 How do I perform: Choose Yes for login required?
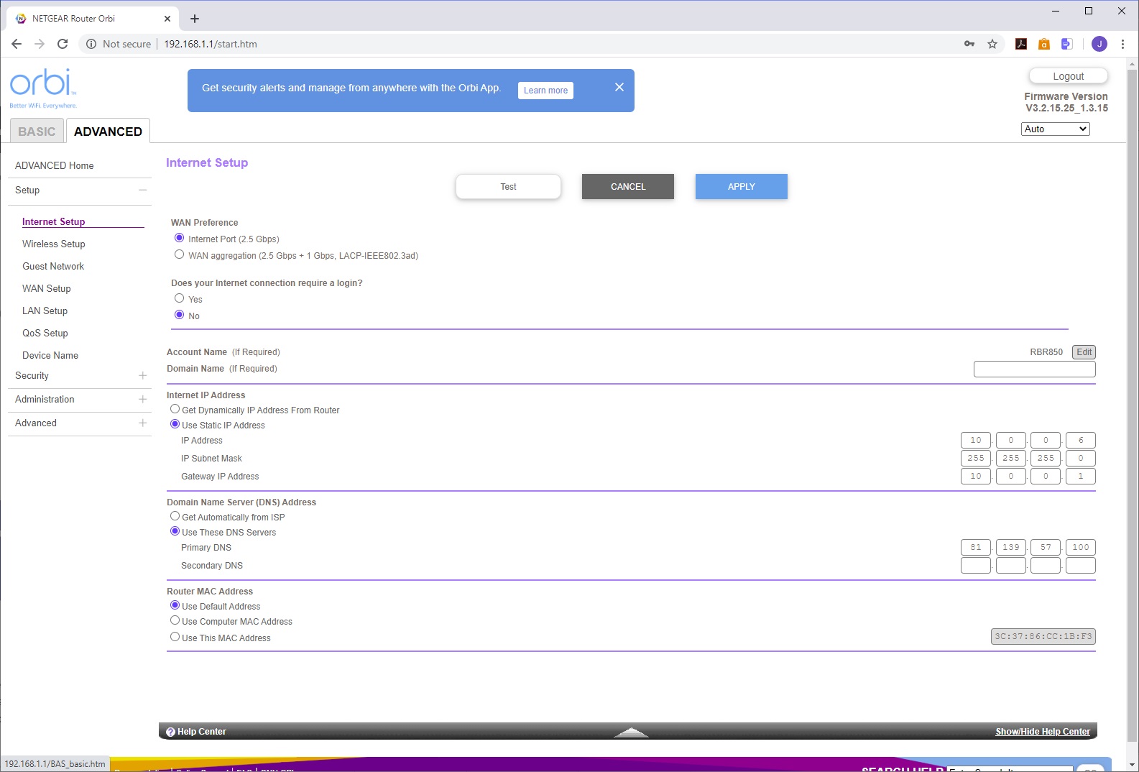(x=180, y=298)
